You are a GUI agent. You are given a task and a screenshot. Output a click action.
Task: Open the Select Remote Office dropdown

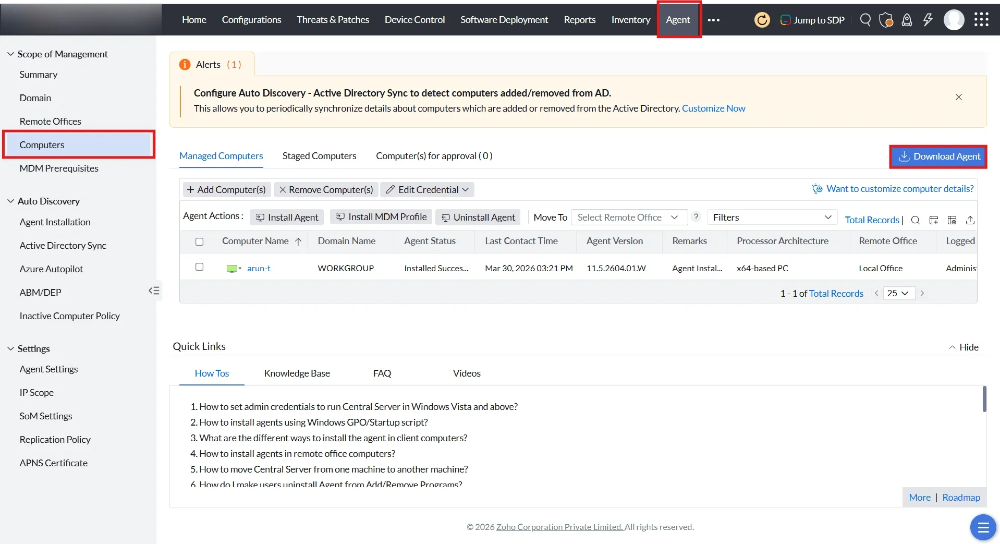[629, 217]
